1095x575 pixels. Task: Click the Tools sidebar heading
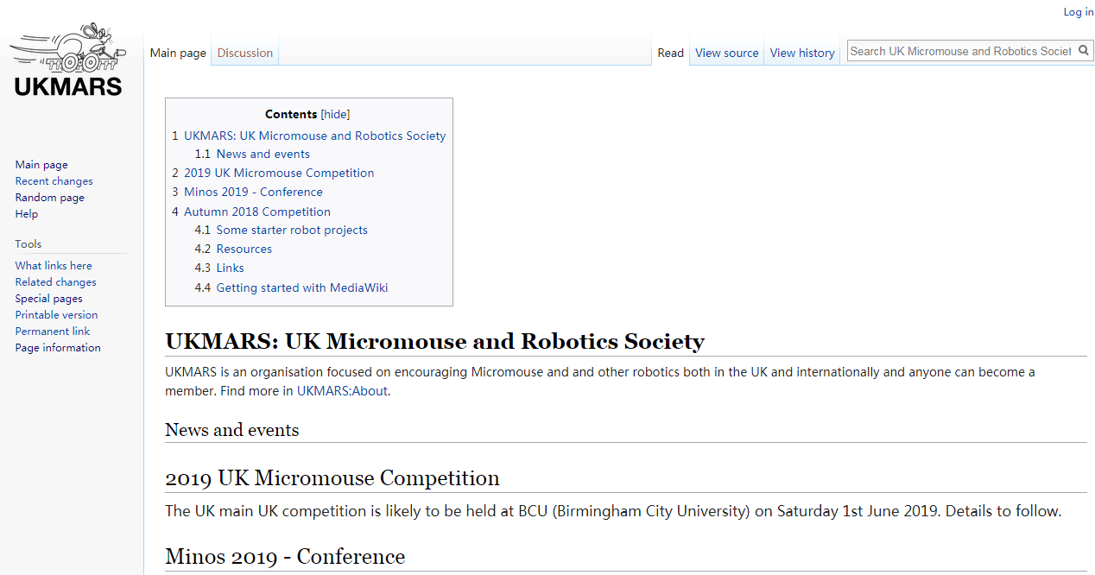tap(28, 244)
